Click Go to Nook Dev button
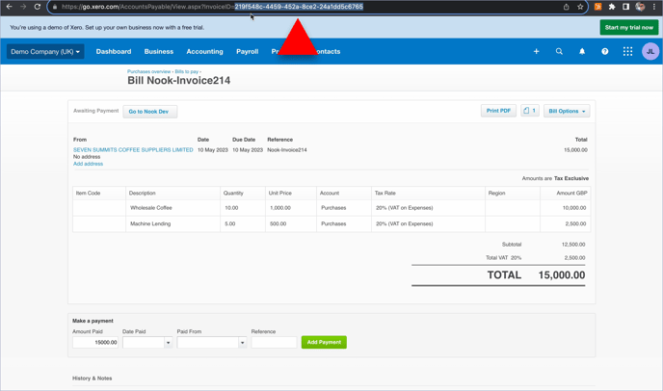The width and height of the screenshot is (663, 391). 150,112
